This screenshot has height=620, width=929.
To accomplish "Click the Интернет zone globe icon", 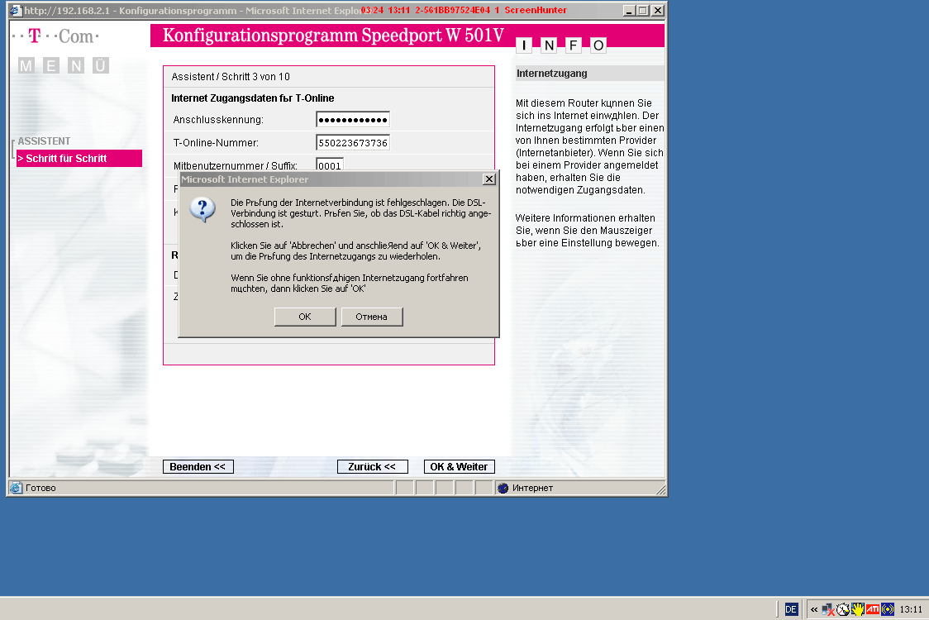I will tap(503, 488).
